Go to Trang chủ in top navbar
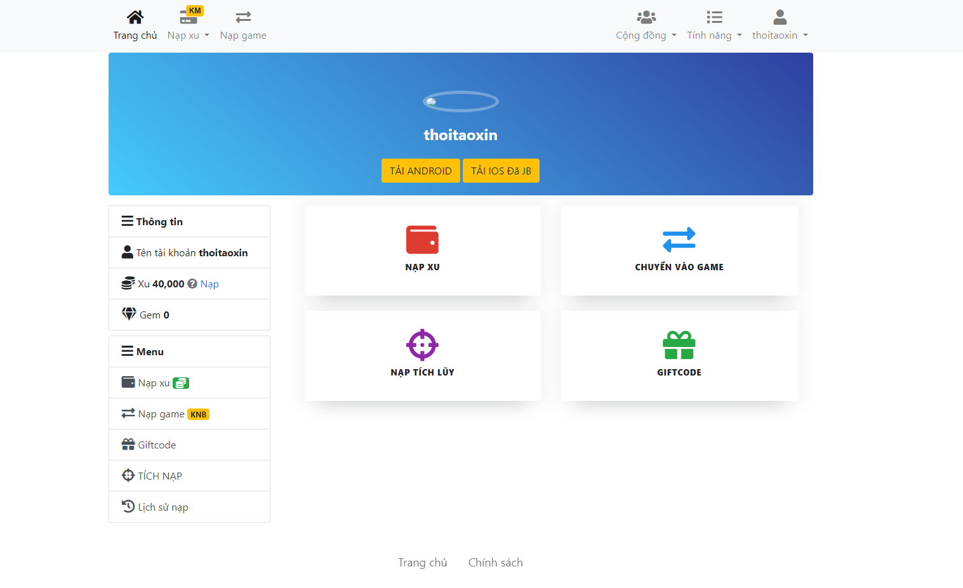This screenshot has width=963, height=588. coord(135,36)
